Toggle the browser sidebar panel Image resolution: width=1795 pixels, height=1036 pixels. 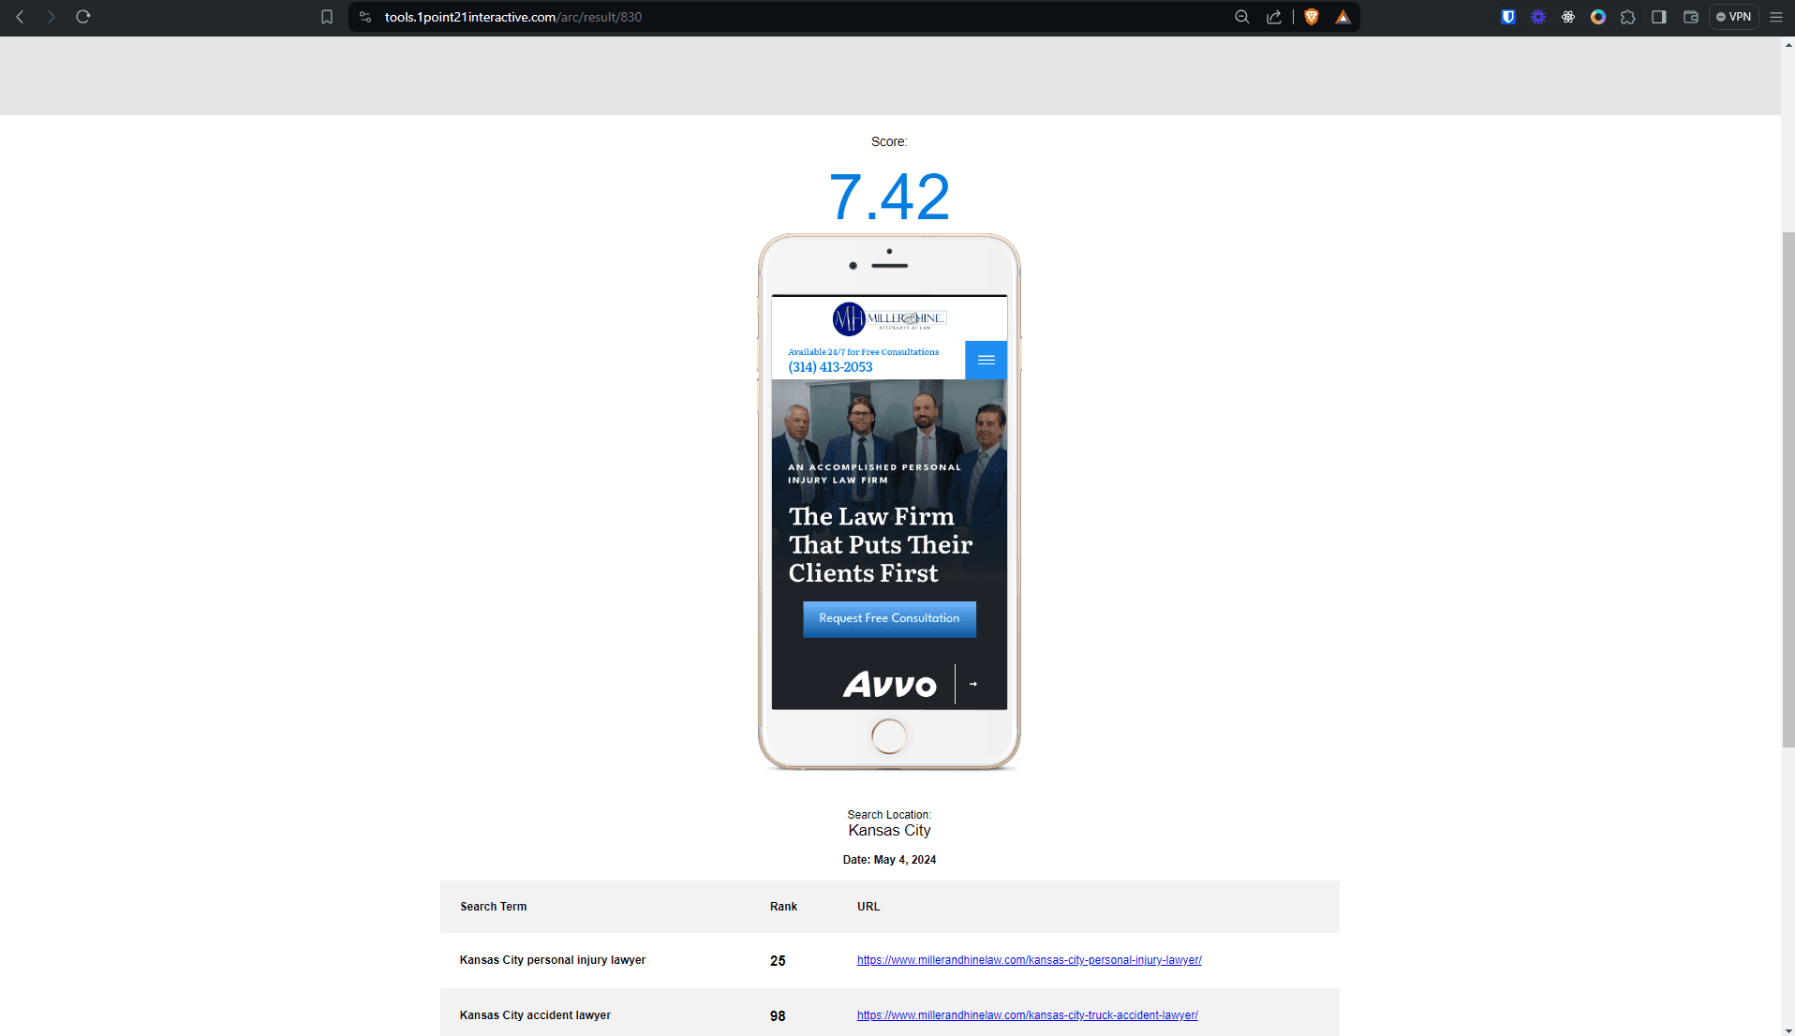[x=1659, y=17]
